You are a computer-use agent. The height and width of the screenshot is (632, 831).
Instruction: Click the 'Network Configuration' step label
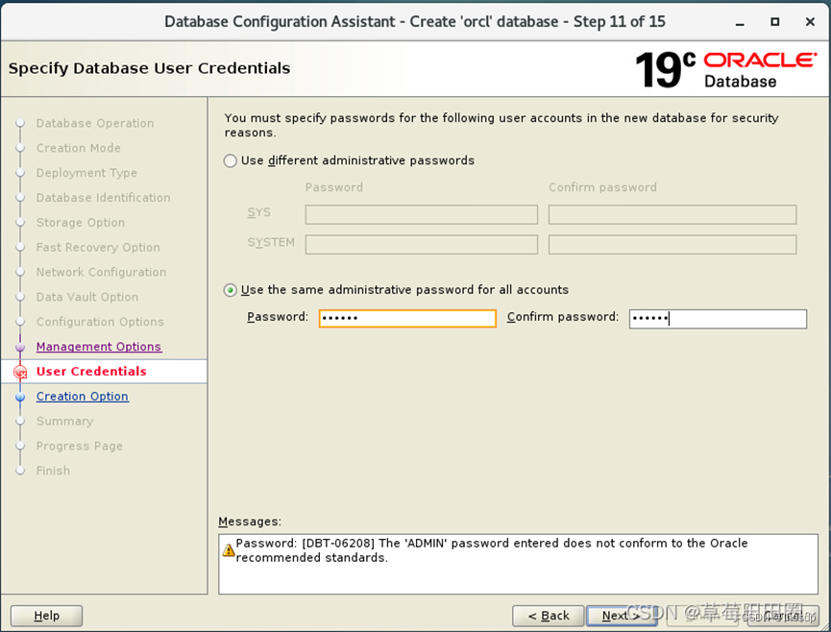101,272
